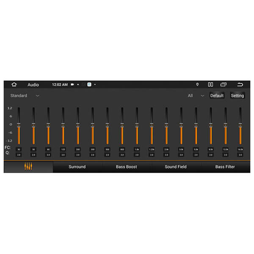Tap the blue app notification icon

pyautogui.click(x=89, y=85)
